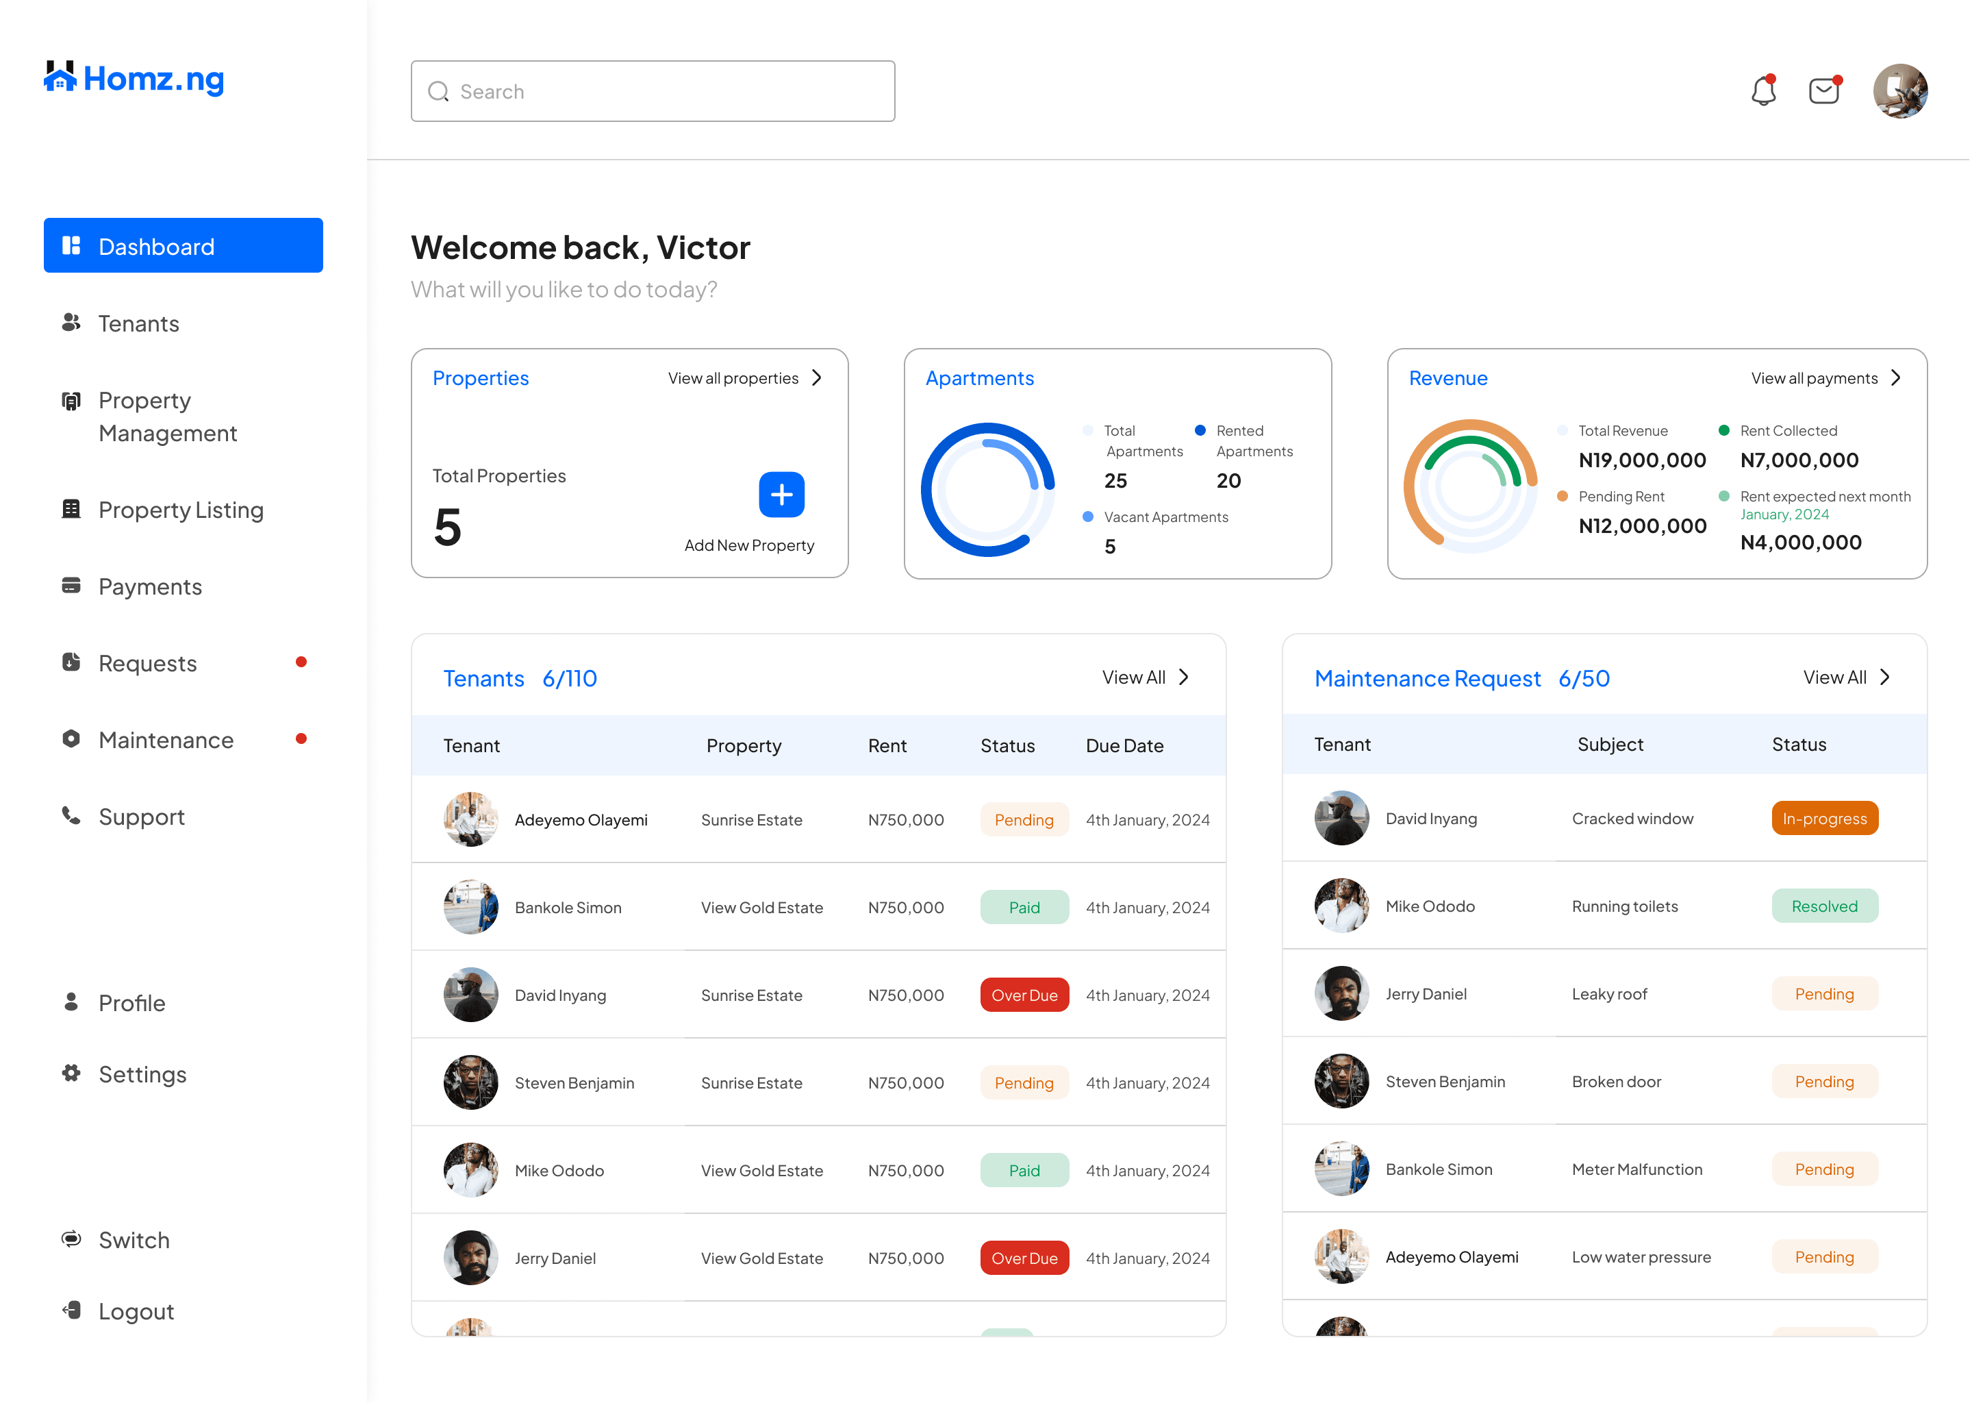Expand View all properties chevron
The image size is (1972, 1403).
[x=817, y=377]
